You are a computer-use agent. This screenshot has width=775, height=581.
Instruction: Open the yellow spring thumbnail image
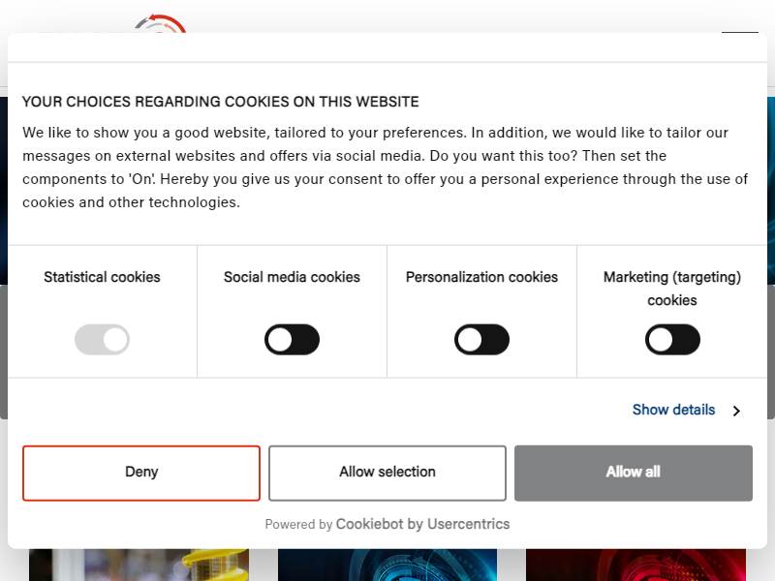(x=139, y=565)
